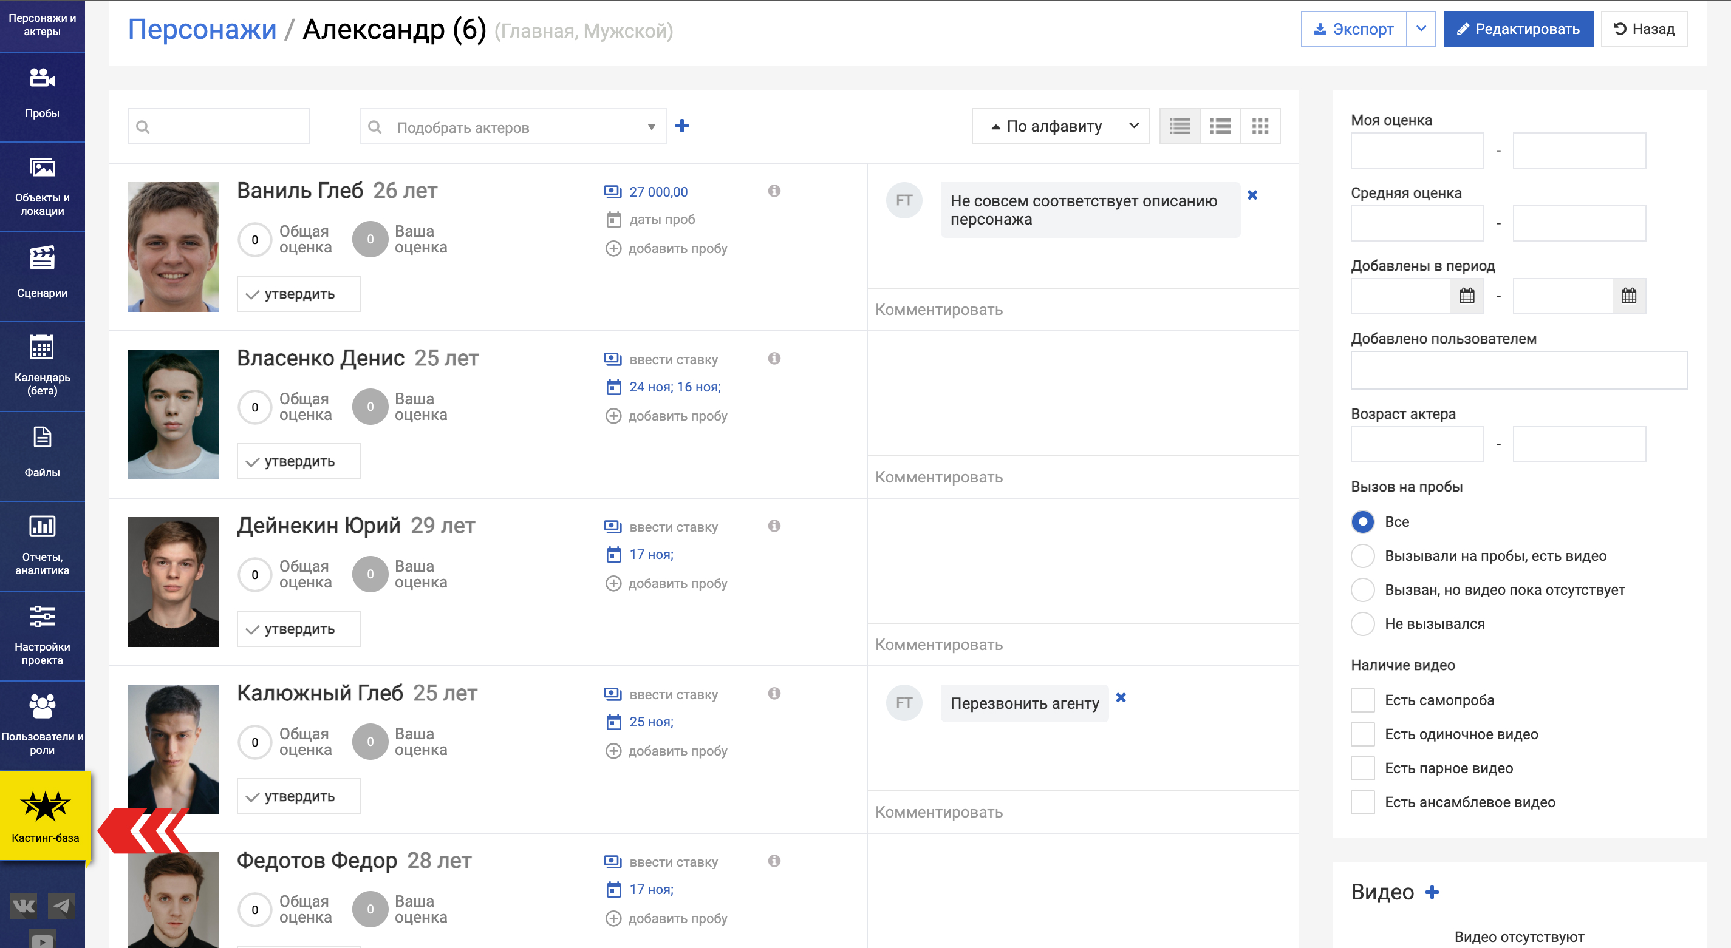1731x948 pixels.
Task: Switch to grid view
Action: coord(1261,126)
